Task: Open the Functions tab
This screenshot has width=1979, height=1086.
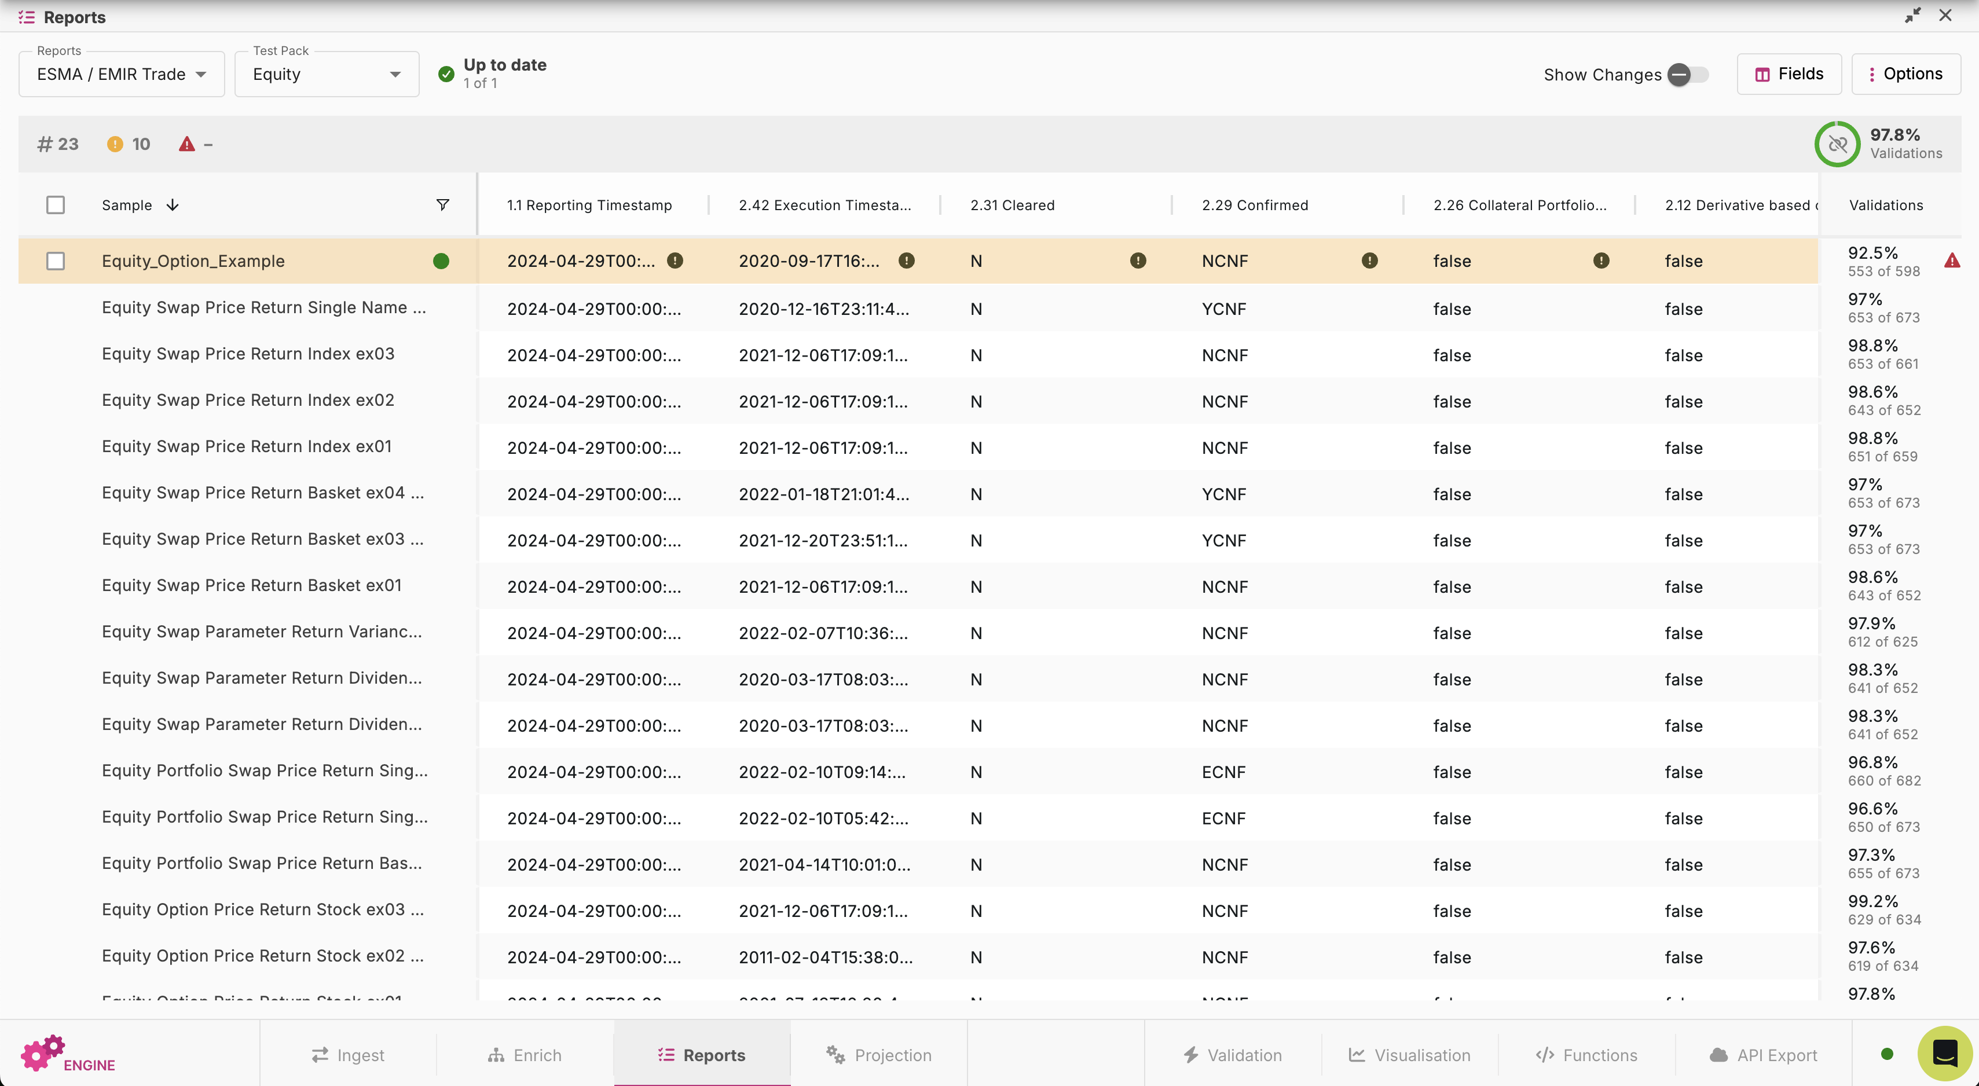Action: coord(1586,1055)
